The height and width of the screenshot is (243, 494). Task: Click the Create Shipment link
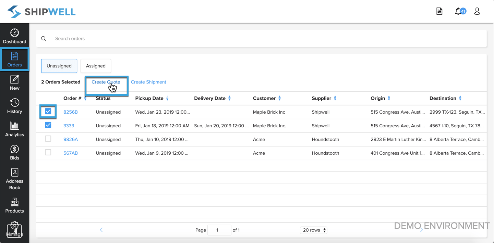tap(148, 82)
